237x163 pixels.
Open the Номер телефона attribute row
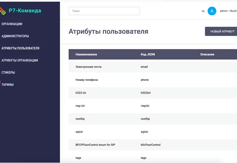tap(87, 80)
